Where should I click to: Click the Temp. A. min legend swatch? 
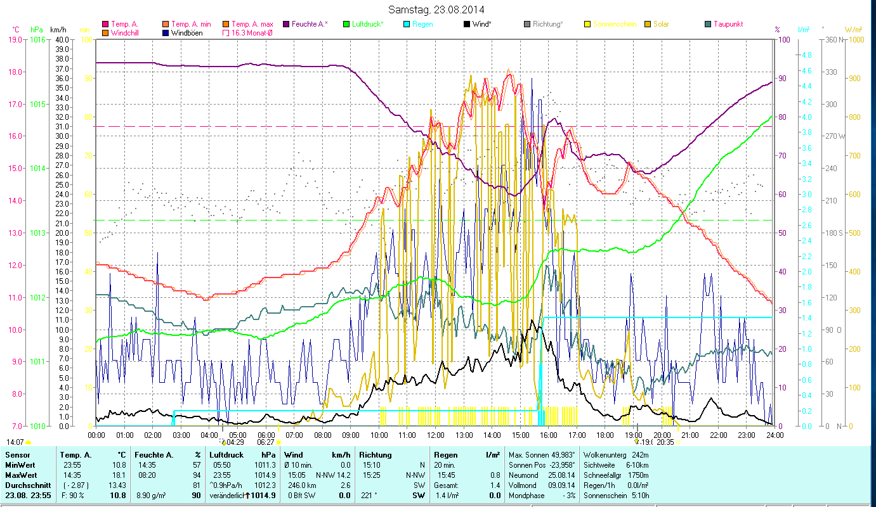166,24
